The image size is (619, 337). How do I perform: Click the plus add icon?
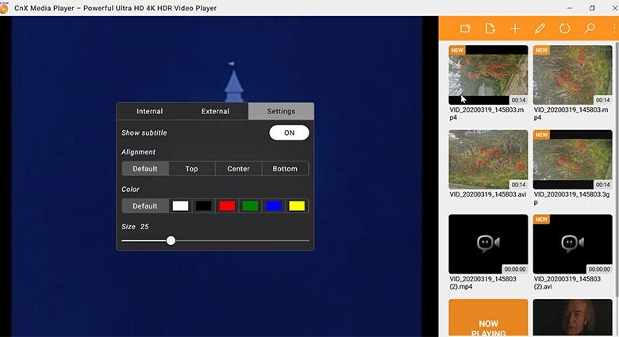coord(515,29)
